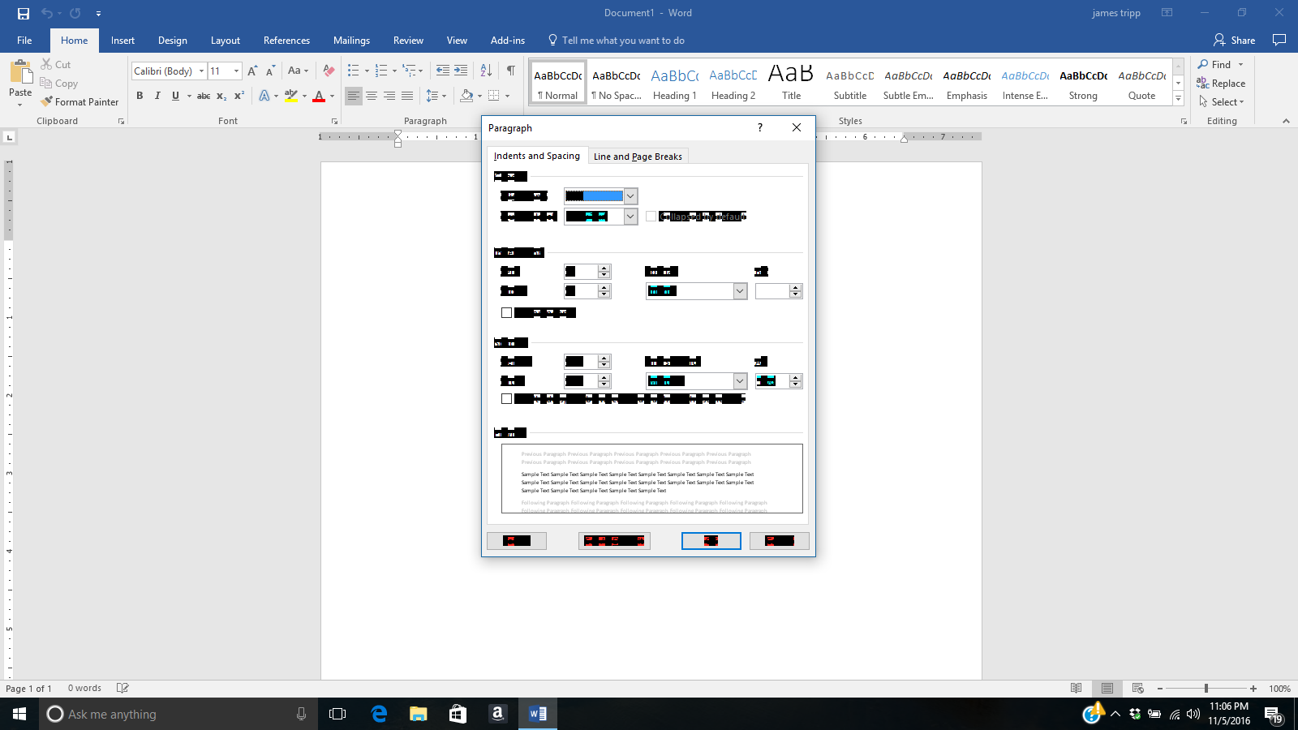This screenshot has width=1298, height=730.
Task: Click the Sort (A to Z) icon
Action: [486, 71]
